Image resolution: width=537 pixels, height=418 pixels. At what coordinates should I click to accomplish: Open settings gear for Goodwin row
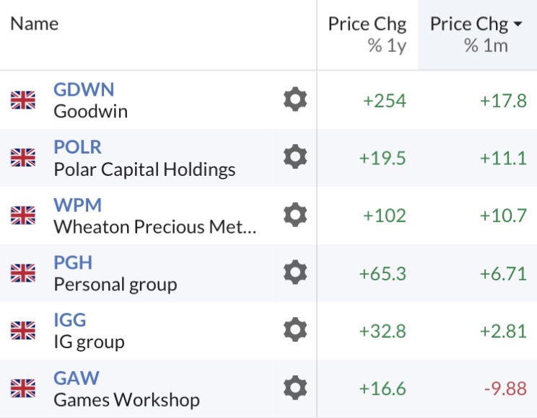[x=294, y=99]
